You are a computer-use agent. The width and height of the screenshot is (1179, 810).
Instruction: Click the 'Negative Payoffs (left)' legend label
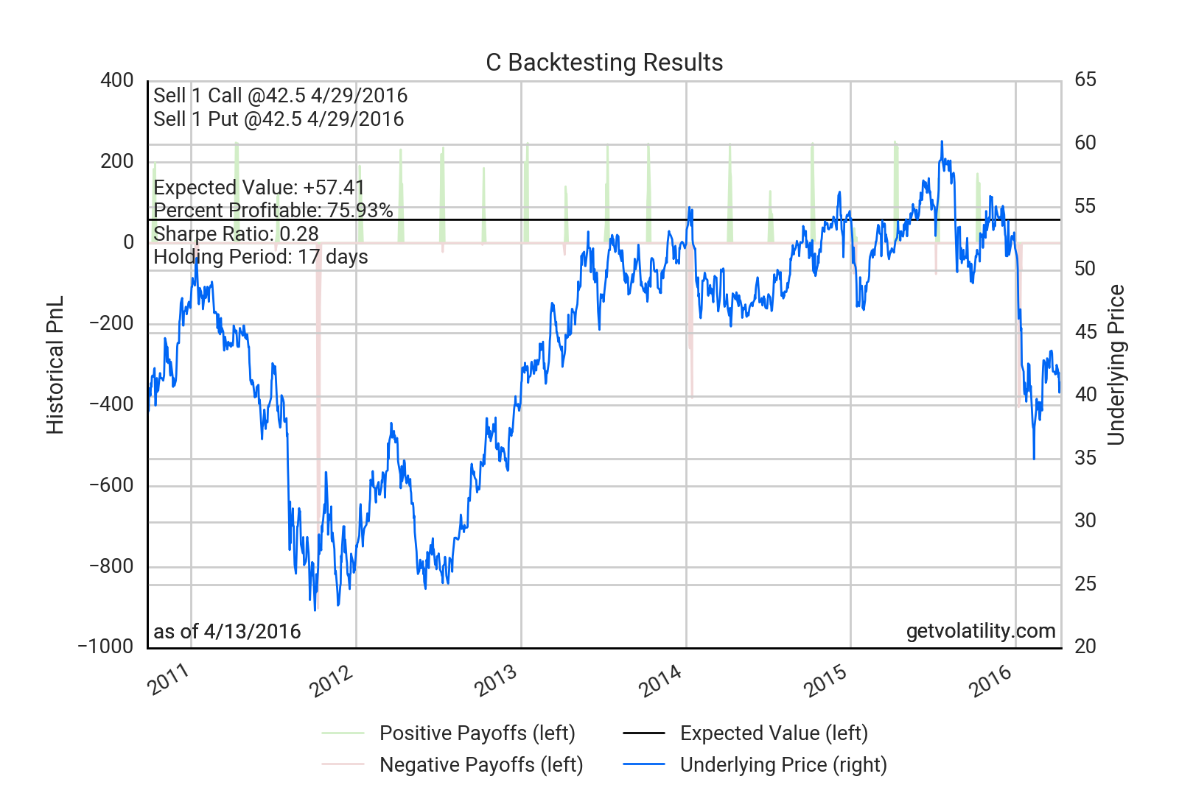[x=481, y=765]
